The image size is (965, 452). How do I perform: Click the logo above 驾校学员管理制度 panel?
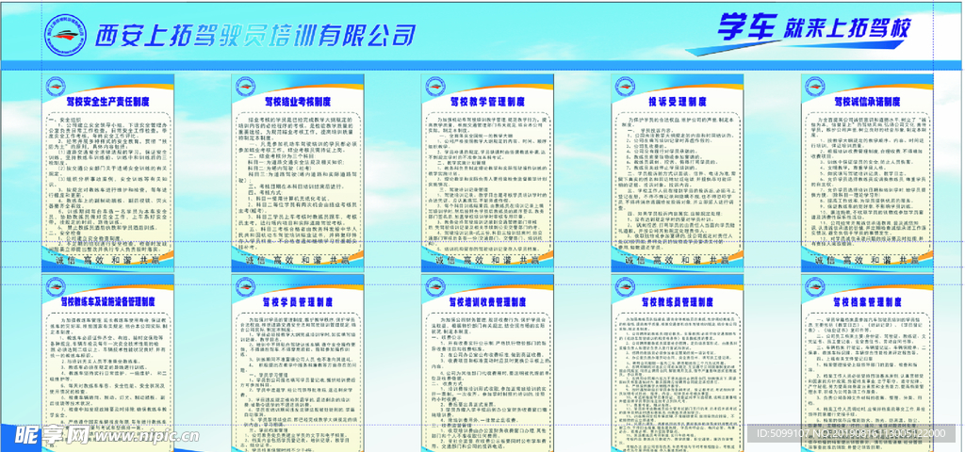tap(245, 286)
